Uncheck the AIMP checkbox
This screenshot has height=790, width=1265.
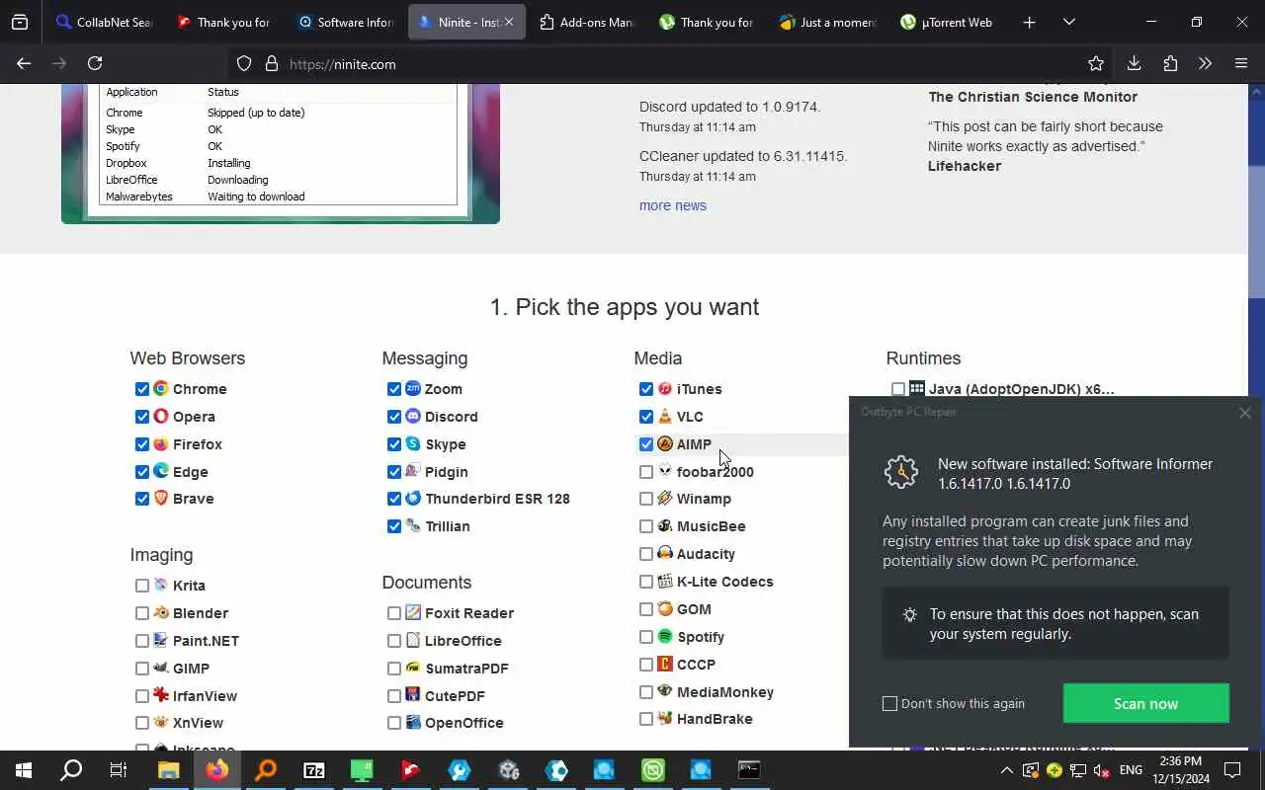pos(646,444)
